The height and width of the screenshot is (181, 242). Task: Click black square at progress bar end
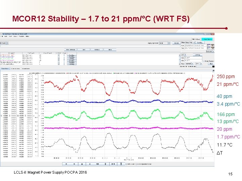click(213, 66)
